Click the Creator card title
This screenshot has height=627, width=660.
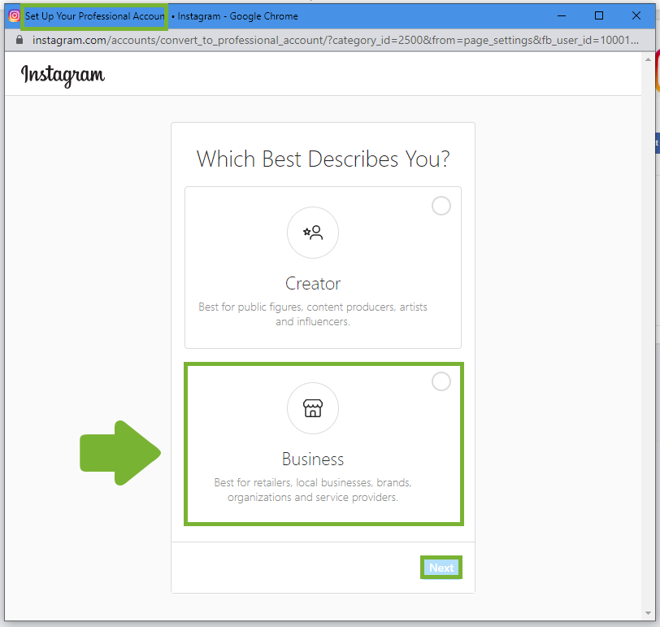coord(313,283)
